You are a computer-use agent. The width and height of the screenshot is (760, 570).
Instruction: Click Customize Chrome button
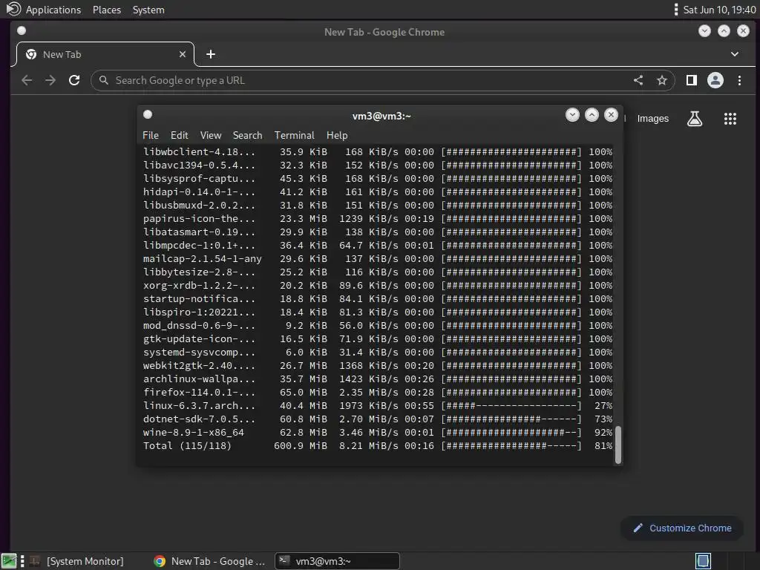(x=682, y=528)
